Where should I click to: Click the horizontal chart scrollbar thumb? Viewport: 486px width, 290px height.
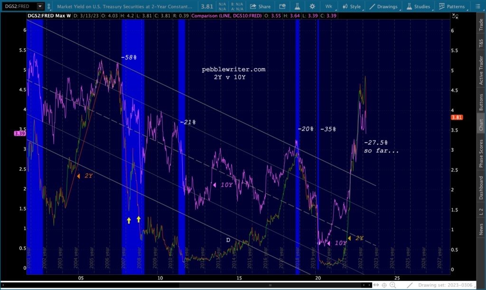(x=270, y=285)
